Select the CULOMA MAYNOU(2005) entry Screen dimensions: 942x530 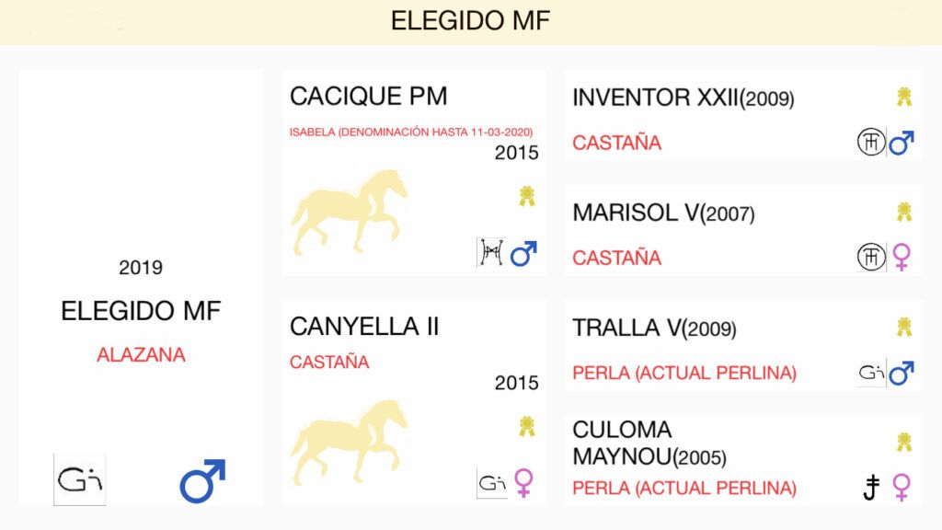coord(649,444)
